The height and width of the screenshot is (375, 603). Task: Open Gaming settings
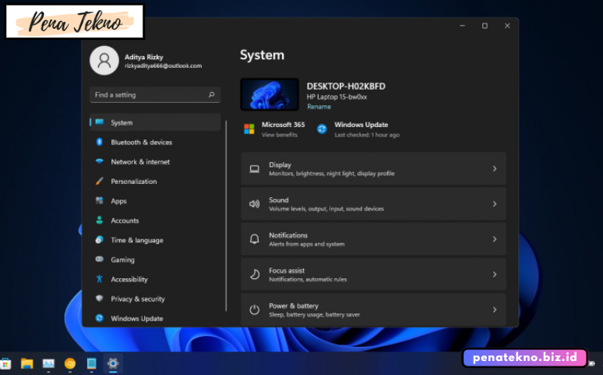click(155, 260)
